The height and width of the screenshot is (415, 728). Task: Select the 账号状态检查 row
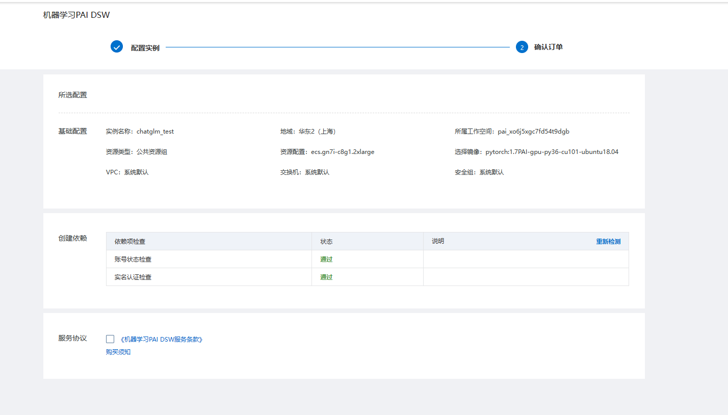133,260
